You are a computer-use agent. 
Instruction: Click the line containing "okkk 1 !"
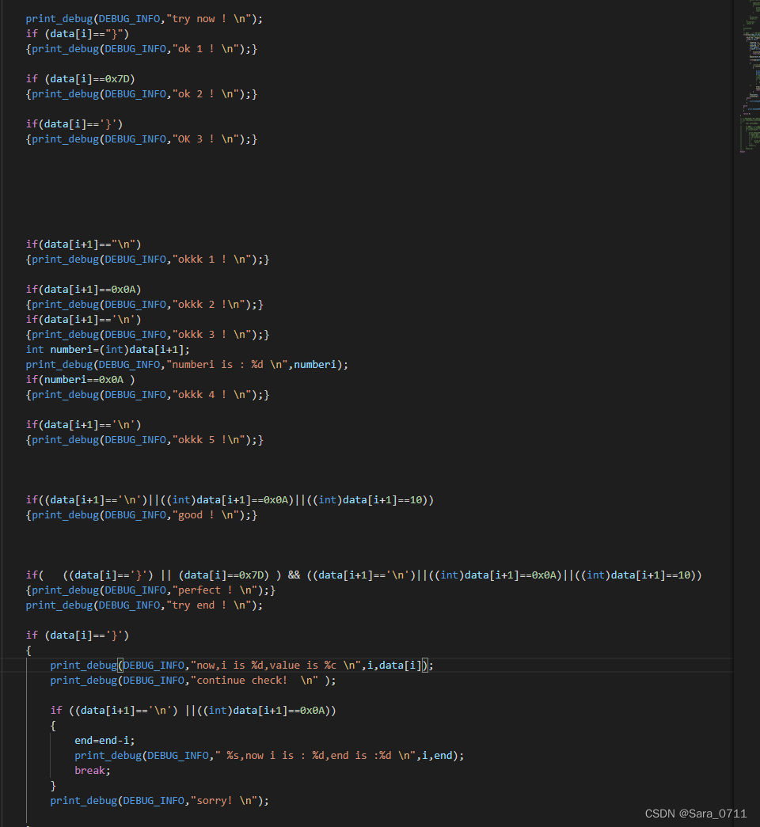pyautogui.click(x=148, y=260)
